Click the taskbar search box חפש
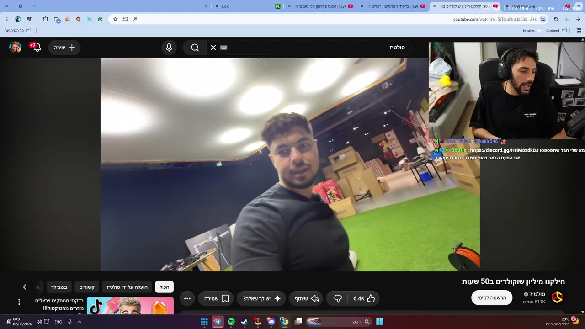The image size is (585, 329). (338, 322)
